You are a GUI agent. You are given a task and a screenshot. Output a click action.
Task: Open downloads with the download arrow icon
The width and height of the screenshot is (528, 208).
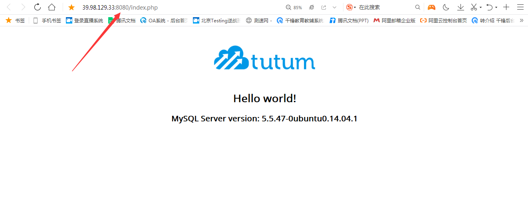coord(461,7)
